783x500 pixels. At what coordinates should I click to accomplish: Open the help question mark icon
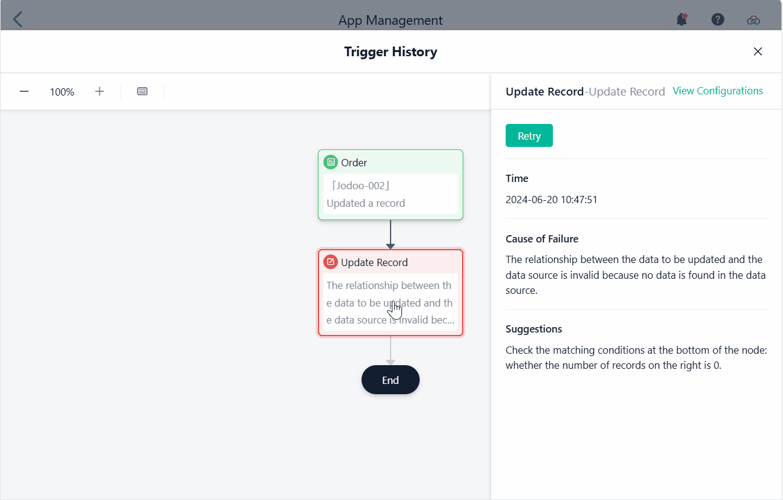(718, 19)
